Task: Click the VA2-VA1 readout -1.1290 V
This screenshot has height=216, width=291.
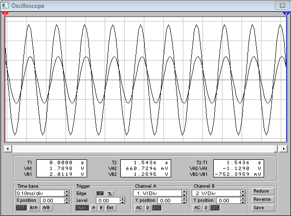Action: 242,168
